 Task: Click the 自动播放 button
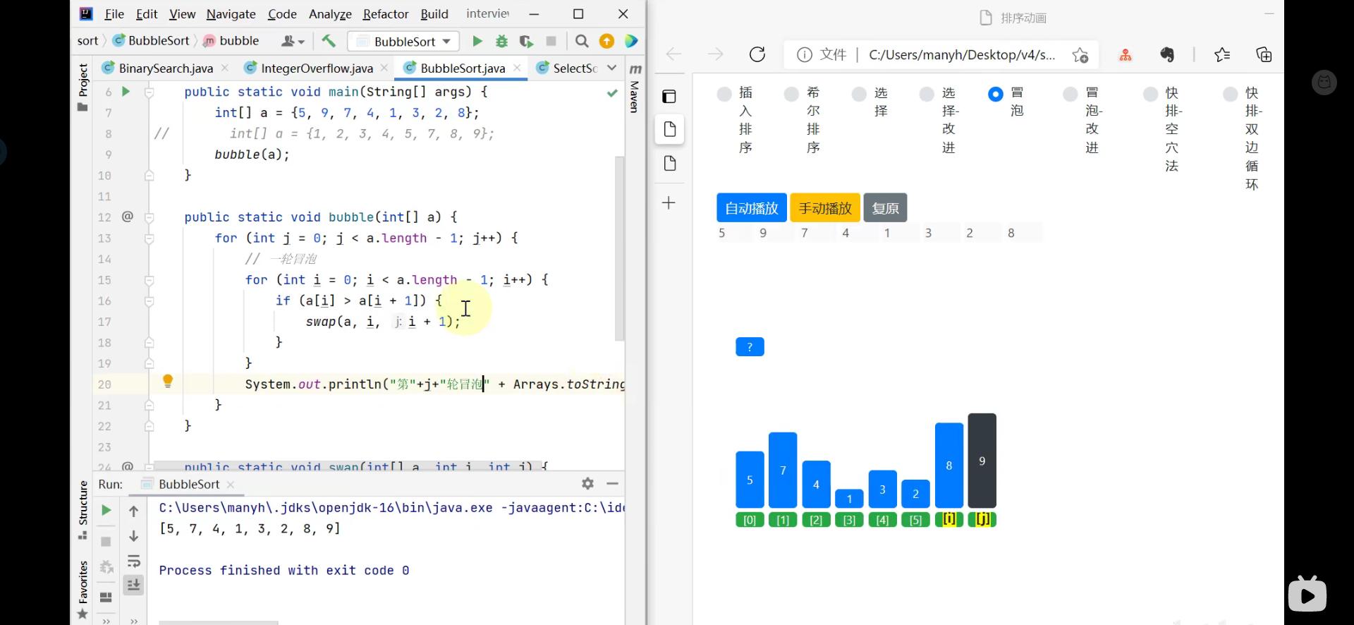(751, 208)
